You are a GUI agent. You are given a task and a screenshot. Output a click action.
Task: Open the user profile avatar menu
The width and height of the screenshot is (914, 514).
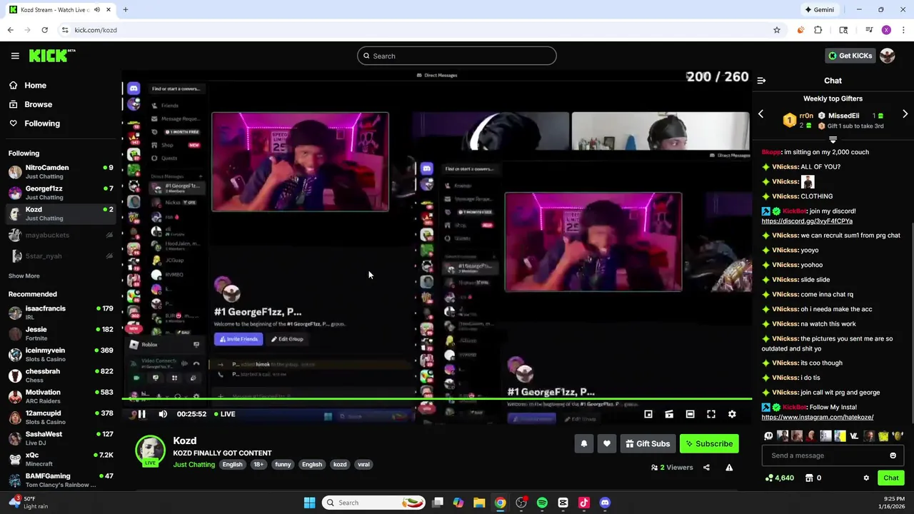click(x=888, y=56)
